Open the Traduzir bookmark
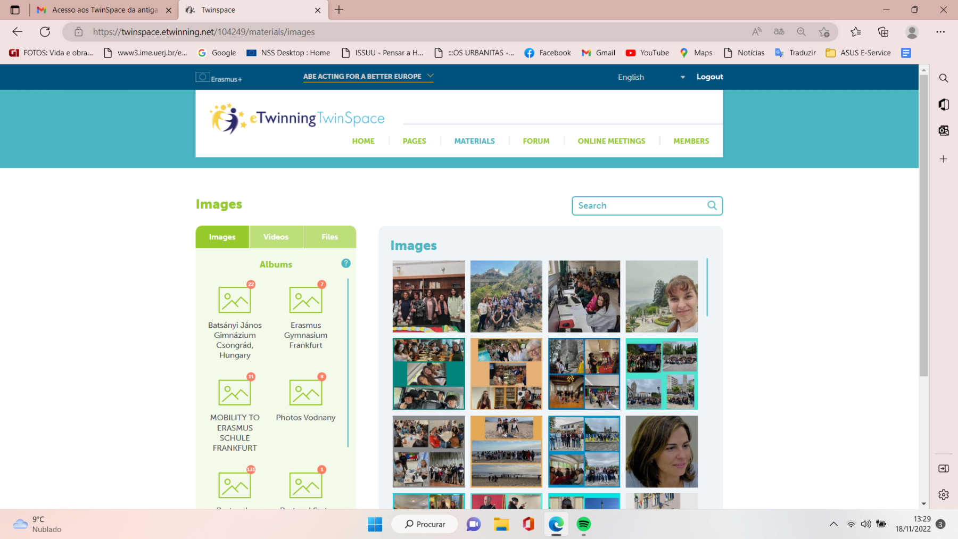This screenshot has width=958, height=539. (795, 53)
